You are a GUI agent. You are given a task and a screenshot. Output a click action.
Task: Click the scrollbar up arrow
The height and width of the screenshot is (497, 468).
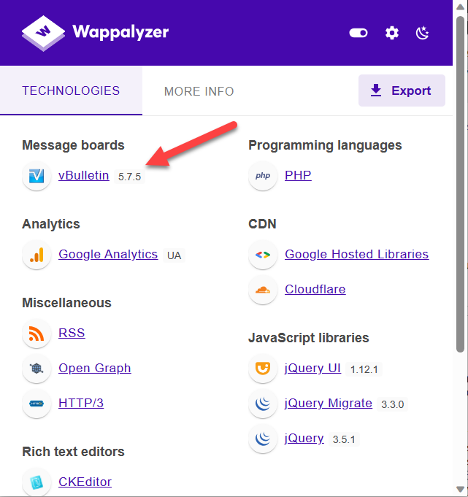click(x=460, y=7)
